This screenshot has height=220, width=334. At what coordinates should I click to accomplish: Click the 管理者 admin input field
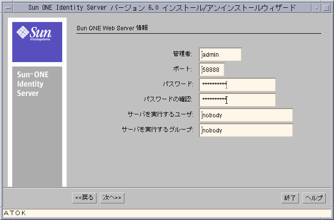coord(220,54)
